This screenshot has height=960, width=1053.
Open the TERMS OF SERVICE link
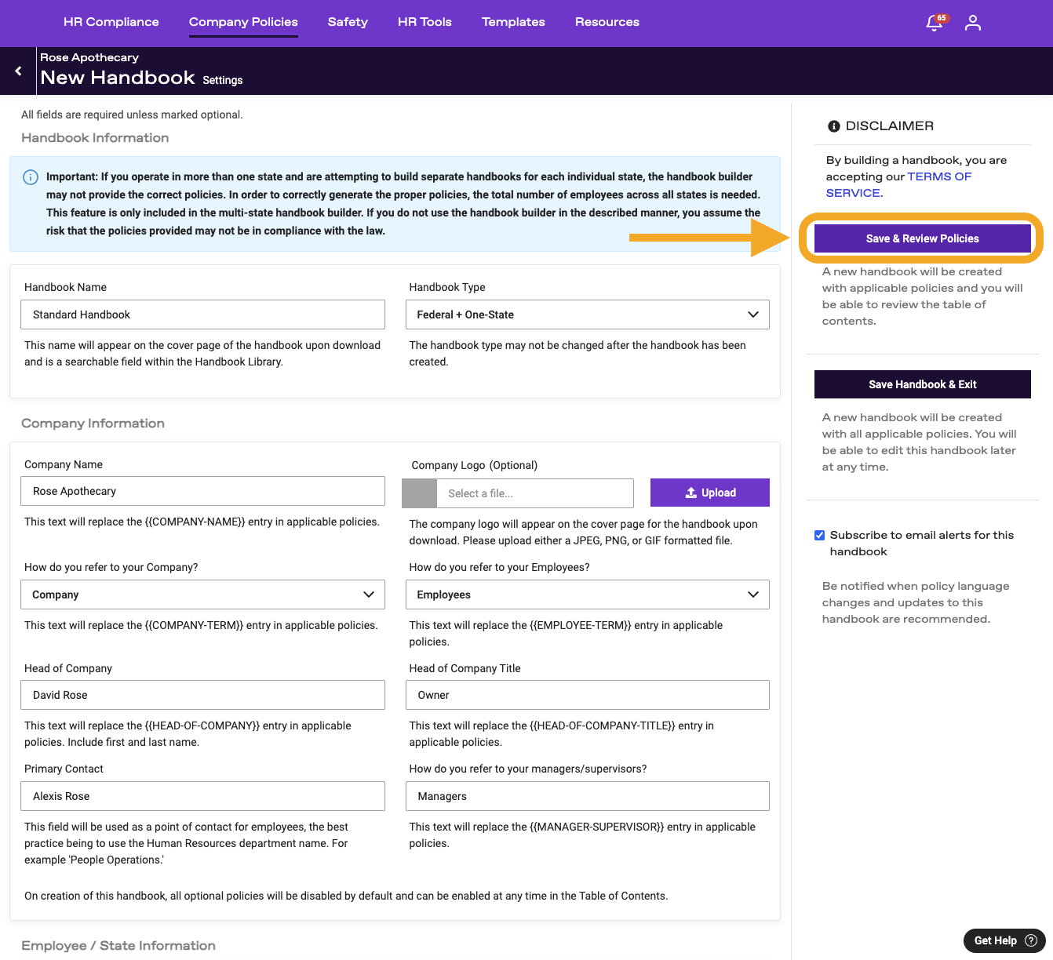939,176
